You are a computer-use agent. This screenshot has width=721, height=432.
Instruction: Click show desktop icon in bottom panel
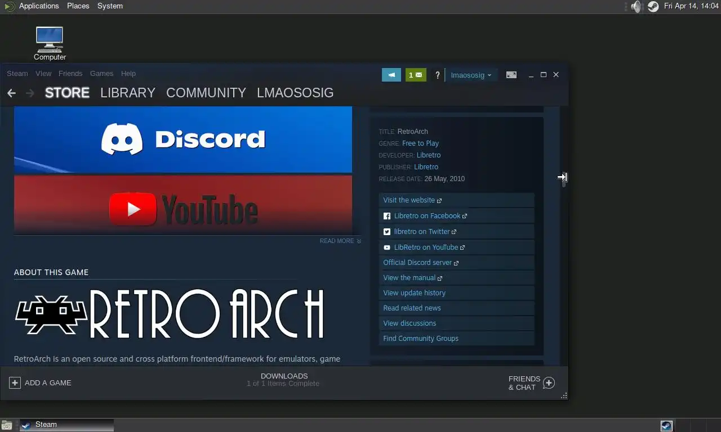tap(7, 425)
